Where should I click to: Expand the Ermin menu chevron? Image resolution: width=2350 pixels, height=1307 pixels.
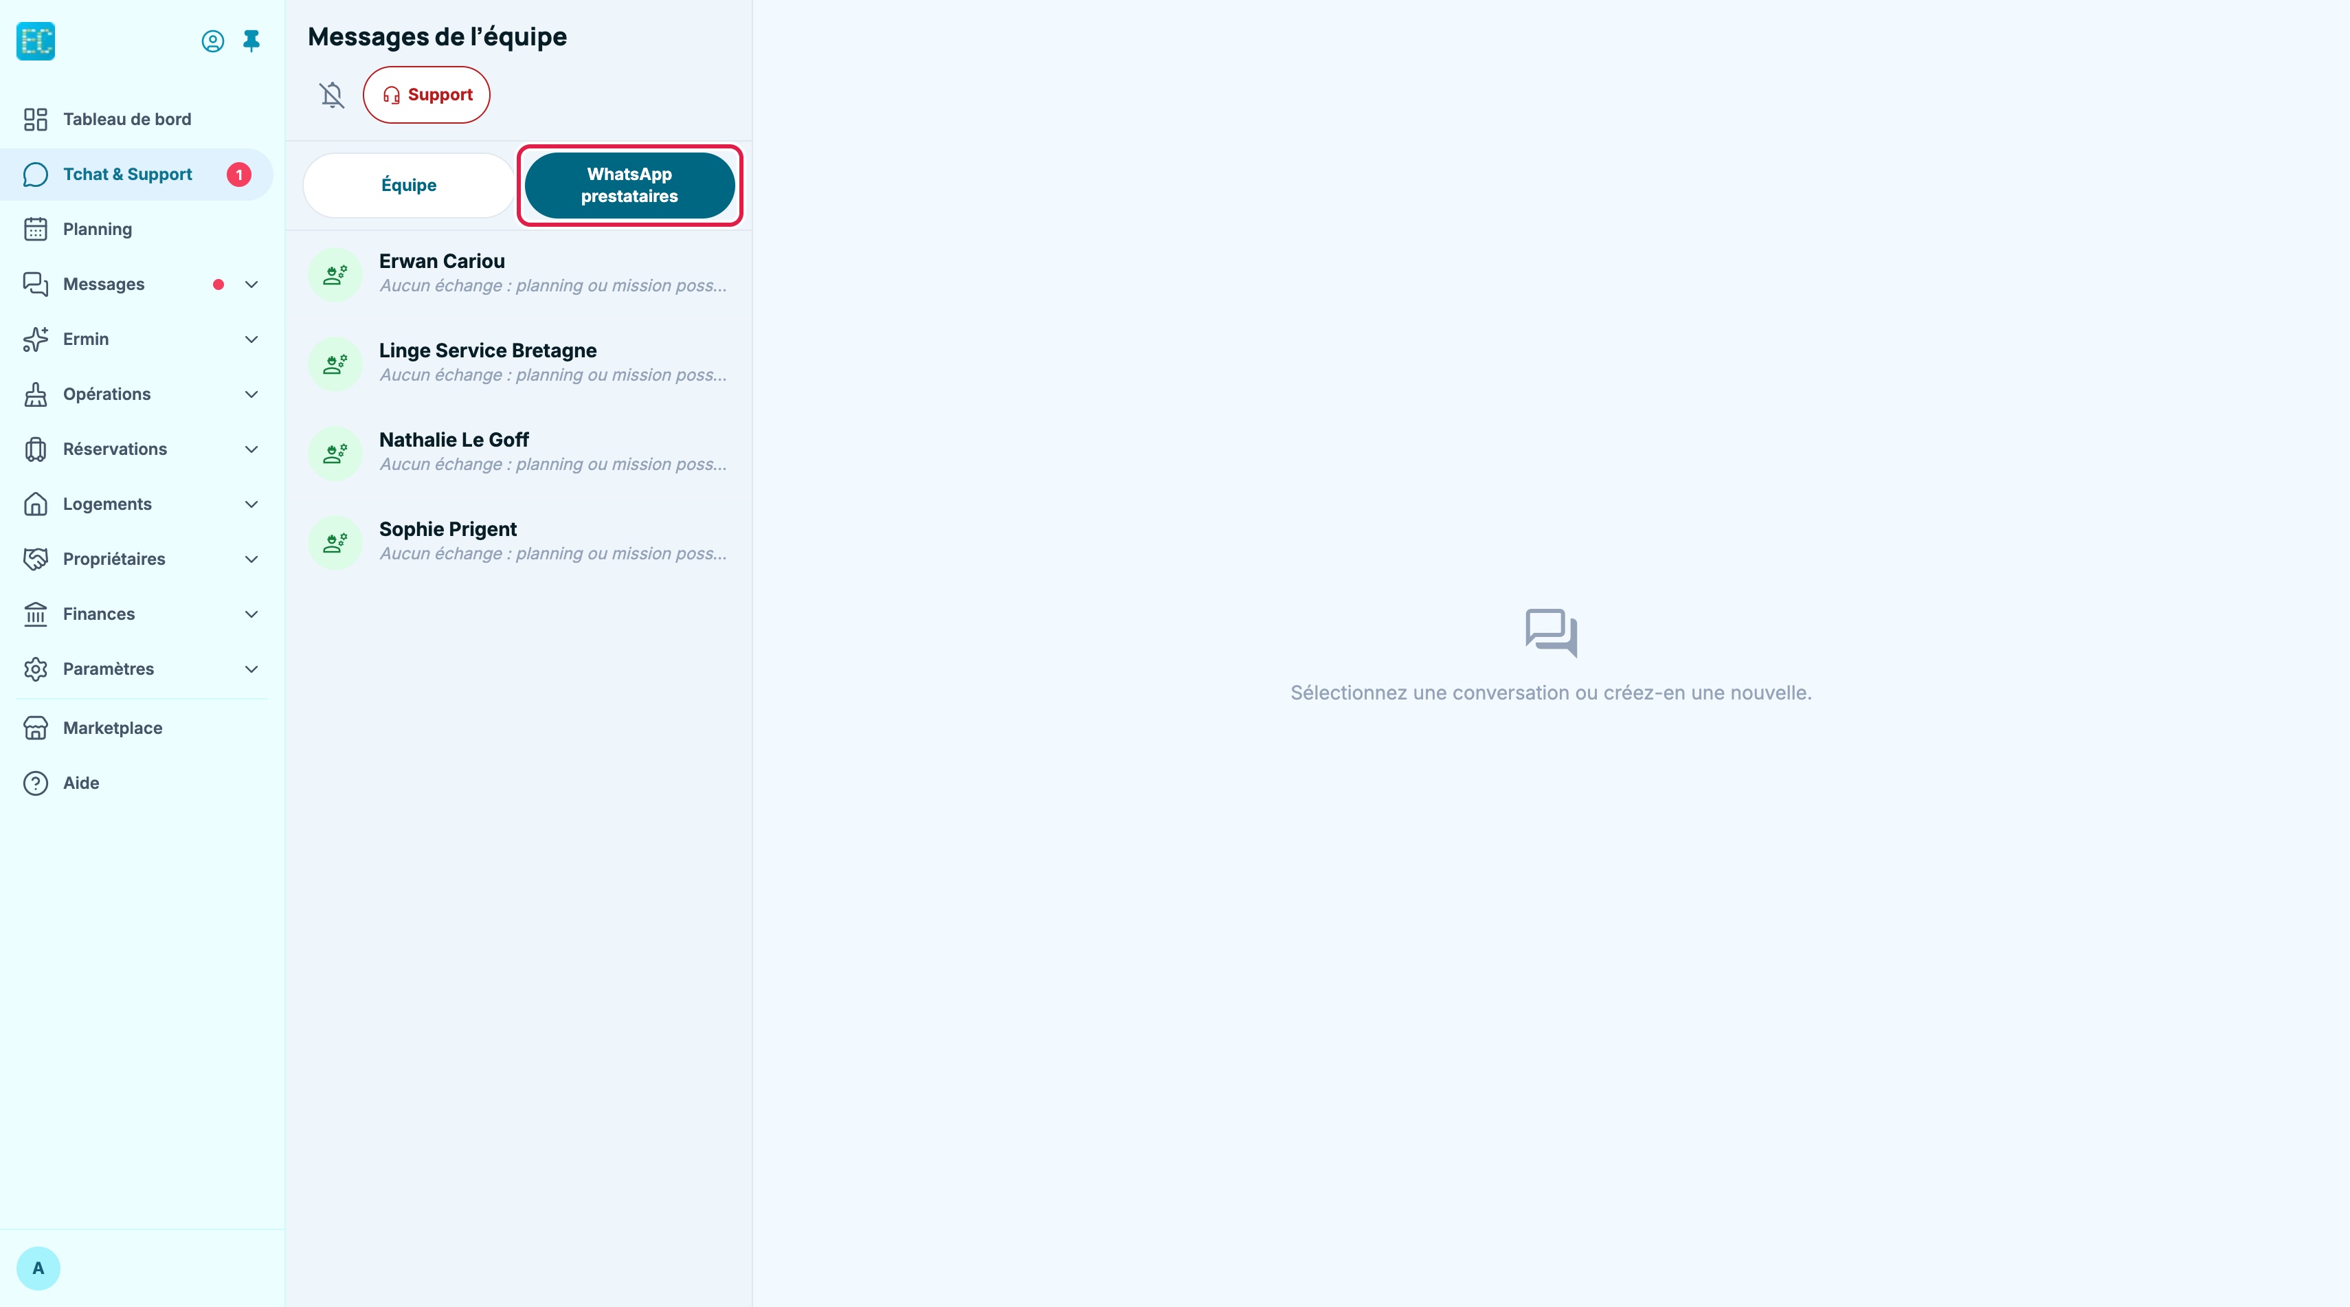[x=251, y=339]
